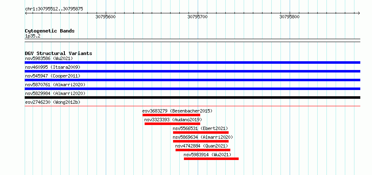Click the chr1:30795512..30795875 region label
372x175 pixels.
pos(54,9)
